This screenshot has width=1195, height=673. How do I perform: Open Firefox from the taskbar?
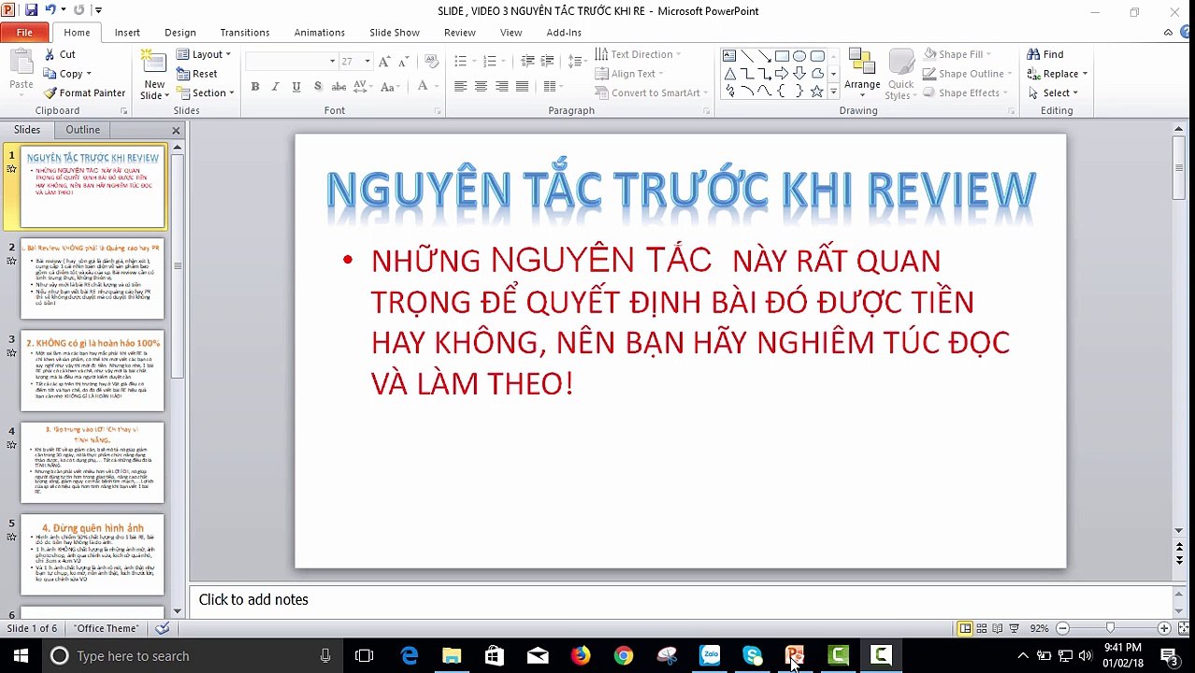[581, 656]
